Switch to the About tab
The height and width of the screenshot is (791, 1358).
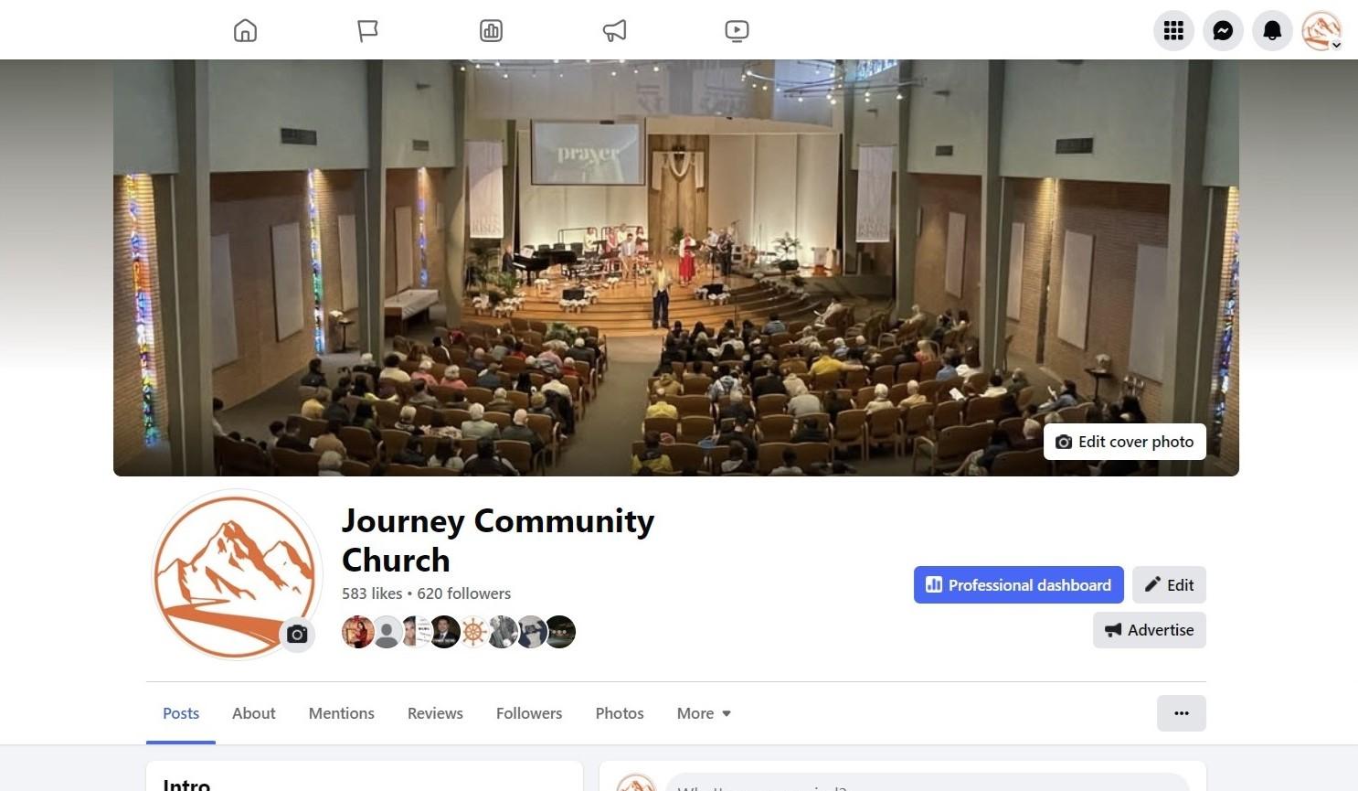pos(253,713)
